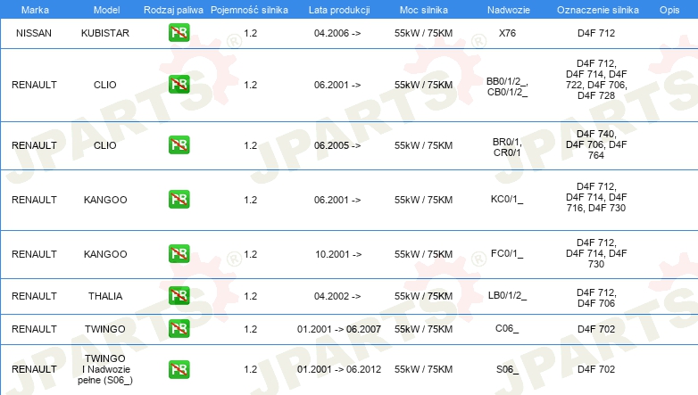Click body code C06_
Viewport: 698px width, 395px height.
(507, 328)
